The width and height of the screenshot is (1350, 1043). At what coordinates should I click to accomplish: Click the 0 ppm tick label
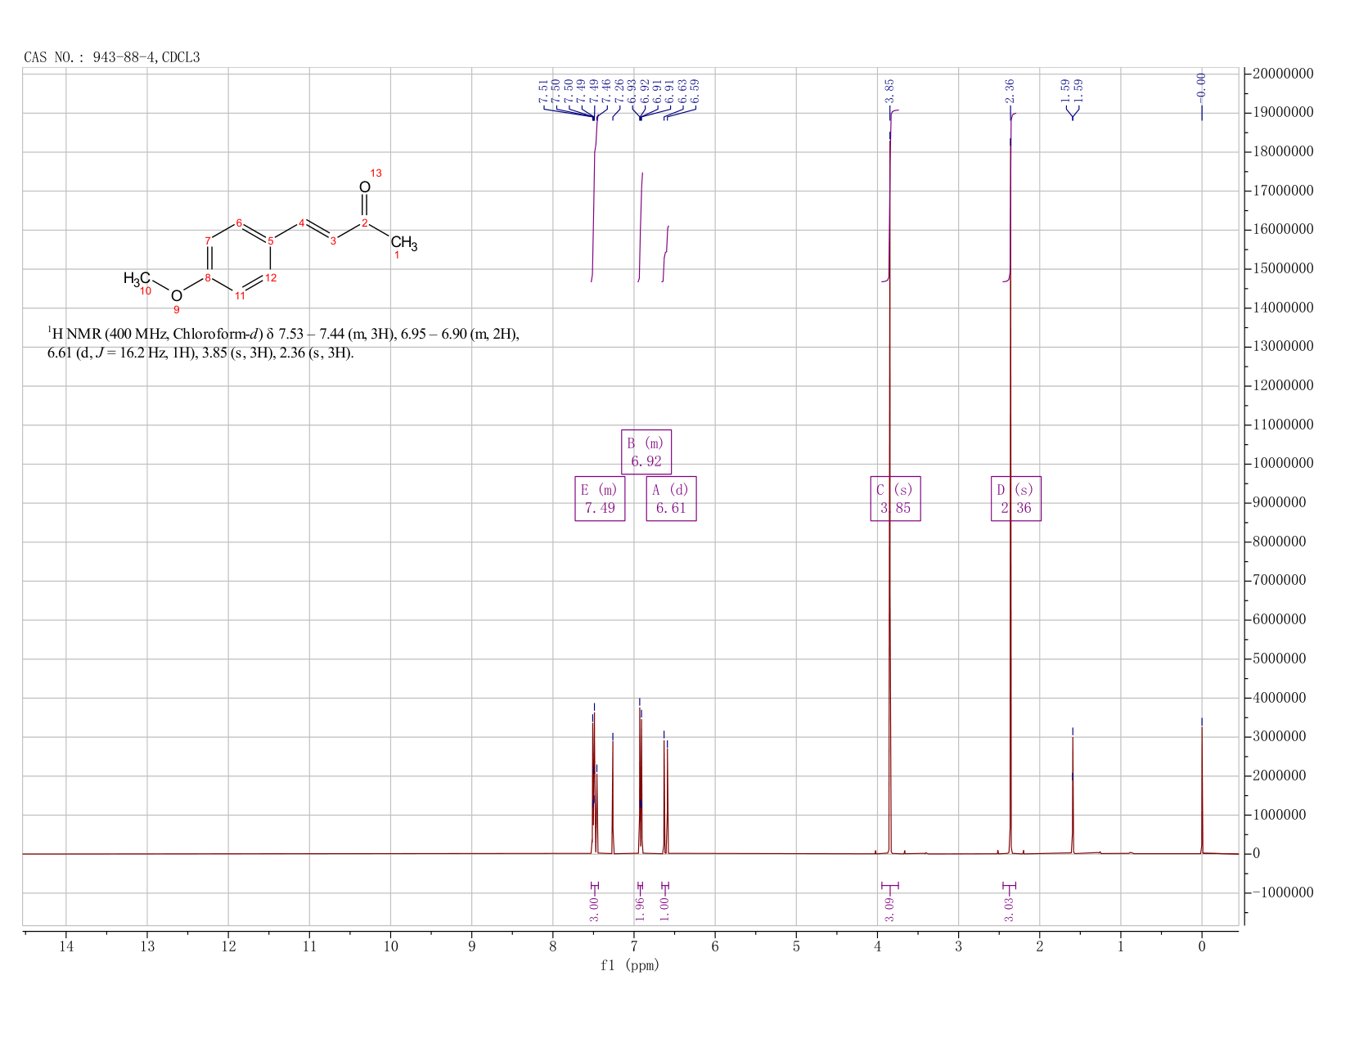[1202, 946]
